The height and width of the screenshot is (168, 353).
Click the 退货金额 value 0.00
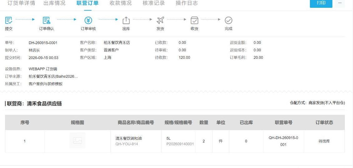[257, 43]
